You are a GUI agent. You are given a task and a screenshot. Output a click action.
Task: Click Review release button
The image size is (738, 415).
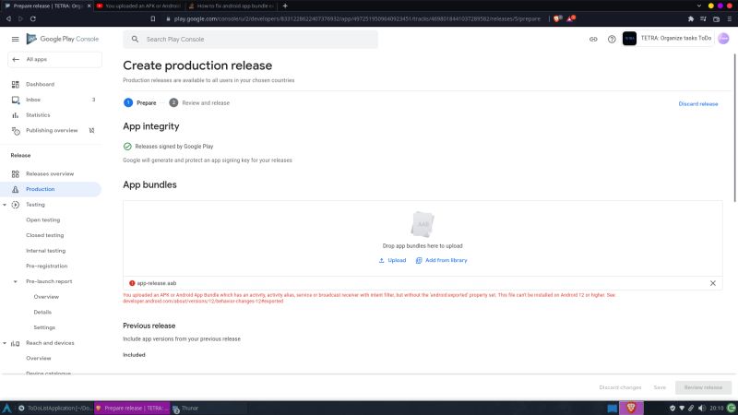(x=703, y=387)
